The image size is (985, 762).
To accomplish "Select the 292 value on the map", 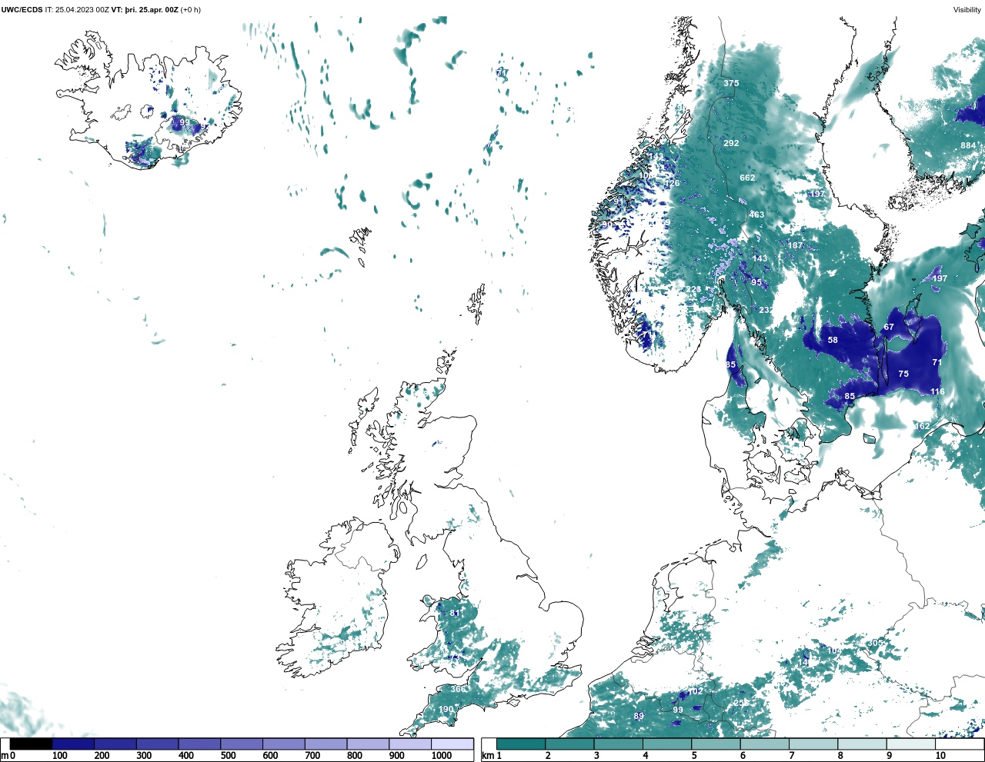I will [731, 143].
